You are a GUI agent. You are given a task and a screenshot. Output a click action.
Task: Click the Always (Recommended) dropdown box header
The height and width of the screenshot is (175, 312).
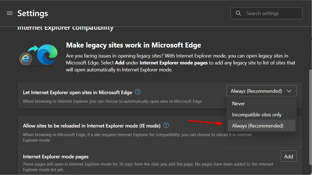pyautogui.click(x=256, y=91)
